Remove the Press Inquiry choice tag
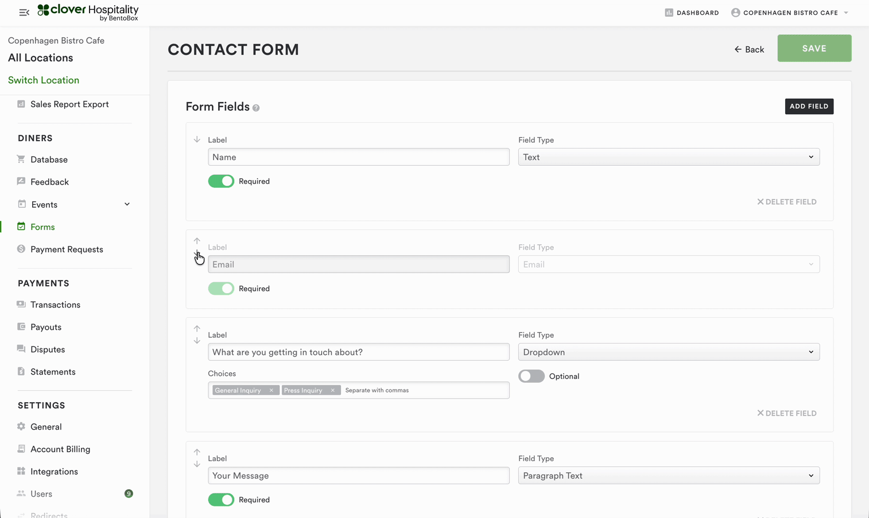Viewport: 869px width, 518px height. pyautogui.click(x=332, y=391)
